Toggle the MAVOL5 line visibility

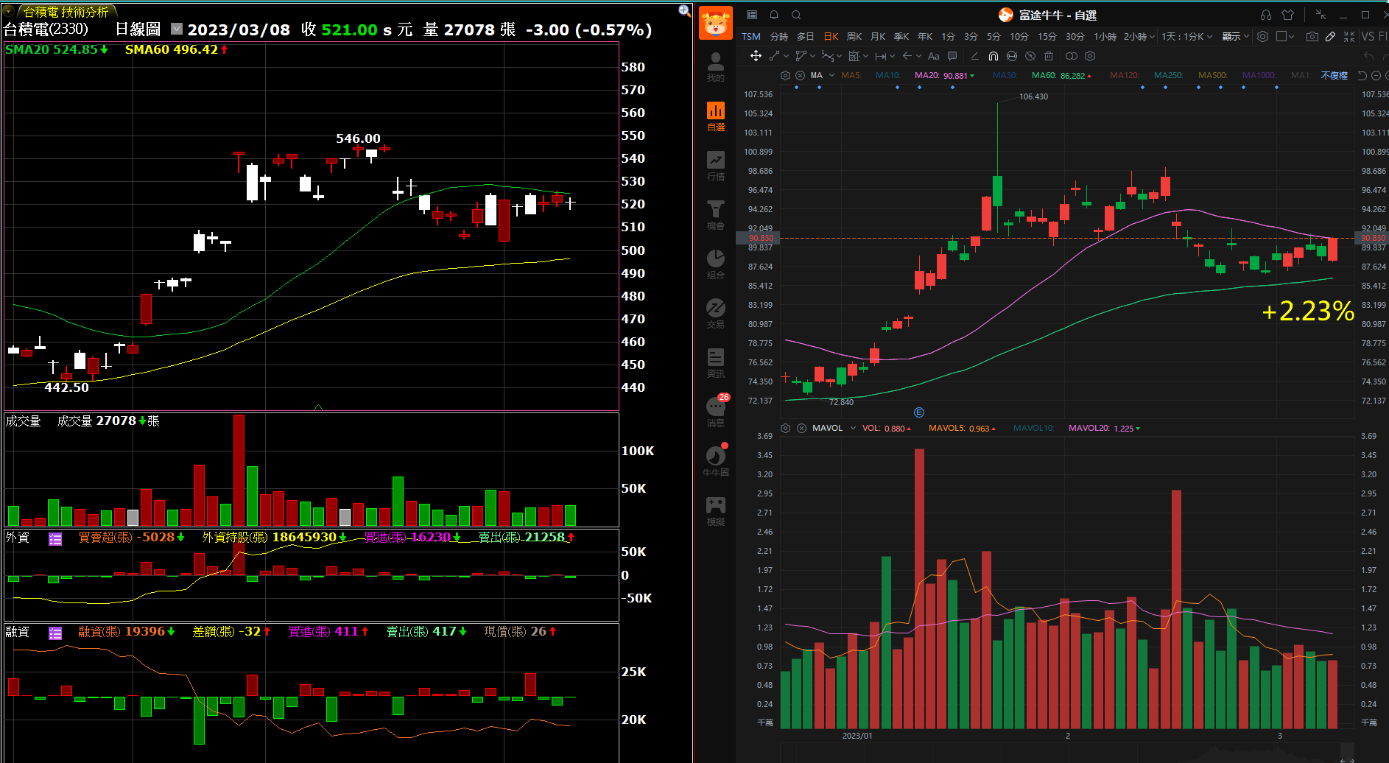click(x=962, y=428)
